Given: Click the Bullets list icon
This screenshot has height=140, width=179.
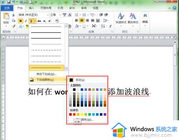Looking at the screenshot, I should [77, 15].
